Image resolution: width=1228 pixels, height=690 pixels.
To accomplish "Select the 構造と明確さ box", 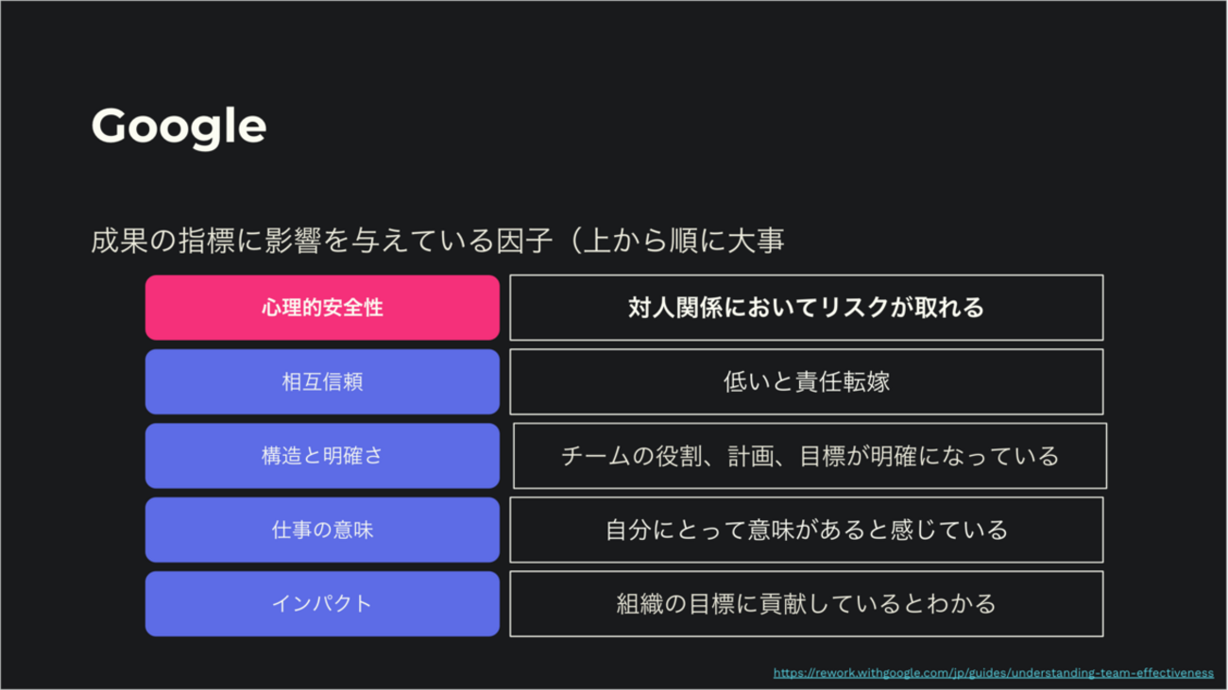I will 322,456.
